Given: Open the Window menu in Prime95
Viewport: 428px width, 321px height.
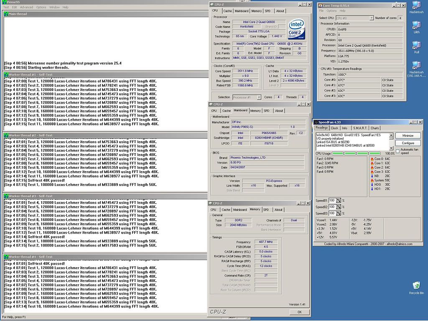Looking at the screenshot, I should click(54, 8).
